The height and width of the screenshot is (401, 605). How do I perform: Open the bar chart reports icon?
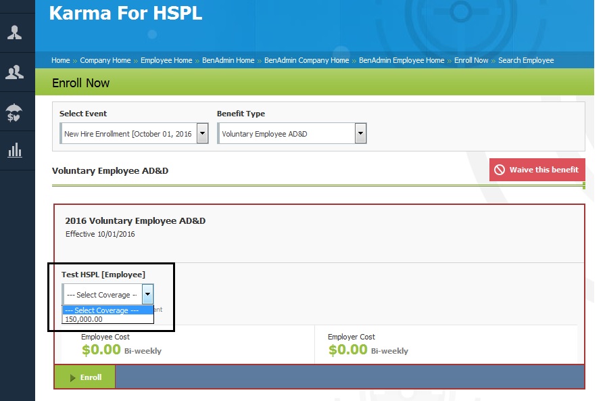[15, 150]
